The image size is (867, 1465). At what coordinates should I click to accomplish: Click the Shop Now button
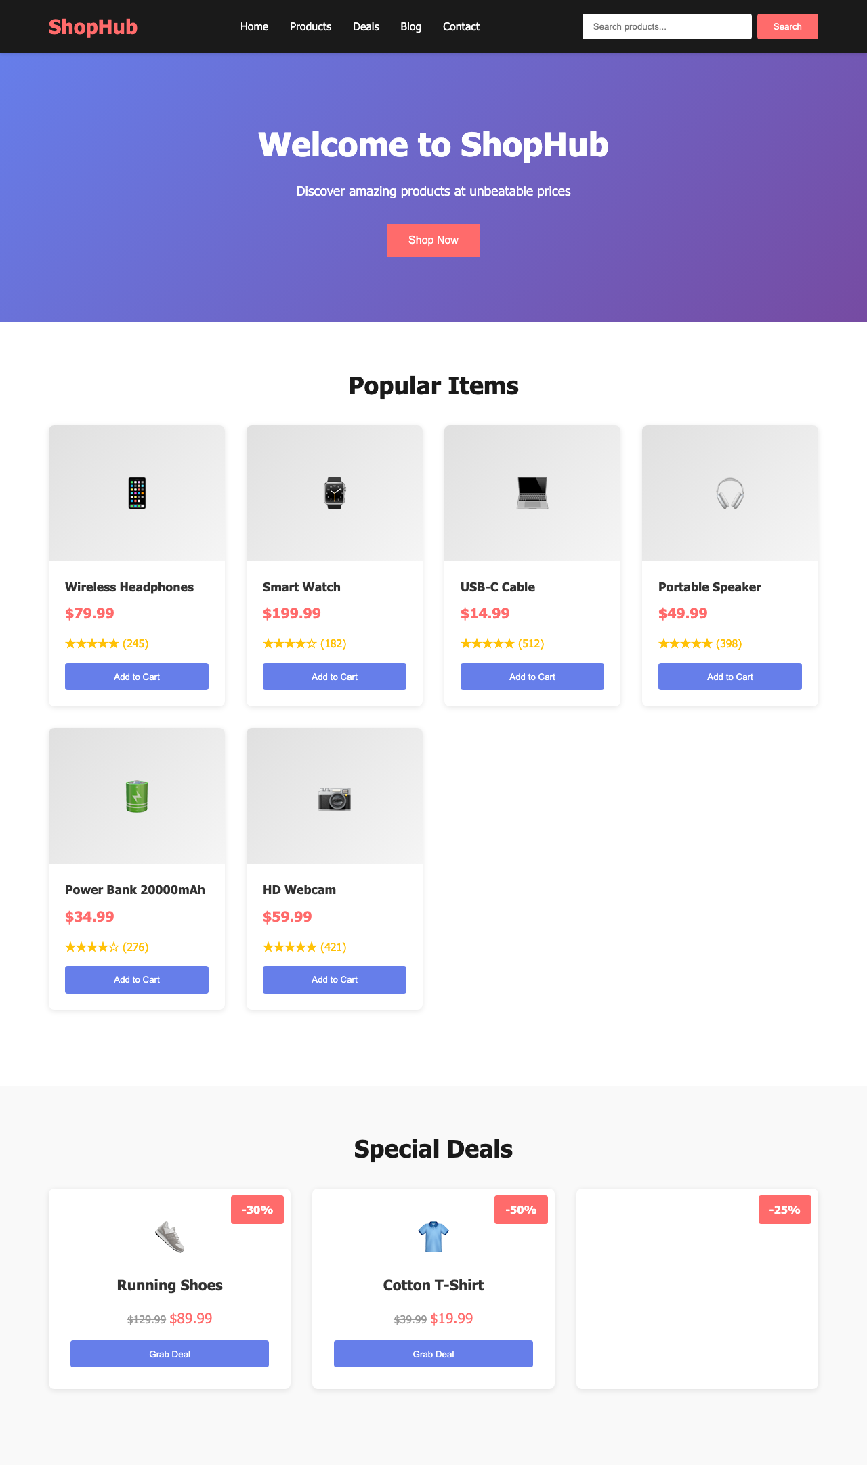[433, 240]
